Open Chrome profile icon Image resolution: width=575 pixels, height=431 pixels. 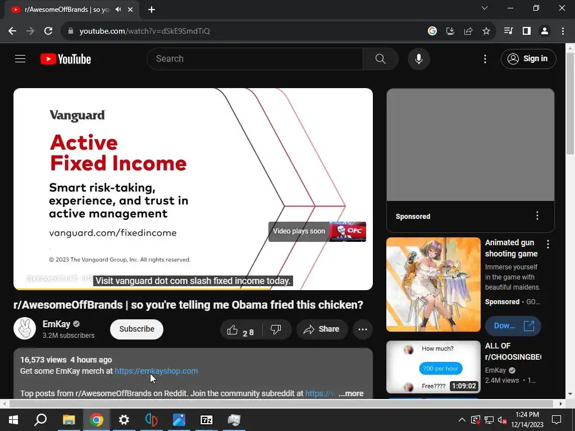[x=545, y=31]
